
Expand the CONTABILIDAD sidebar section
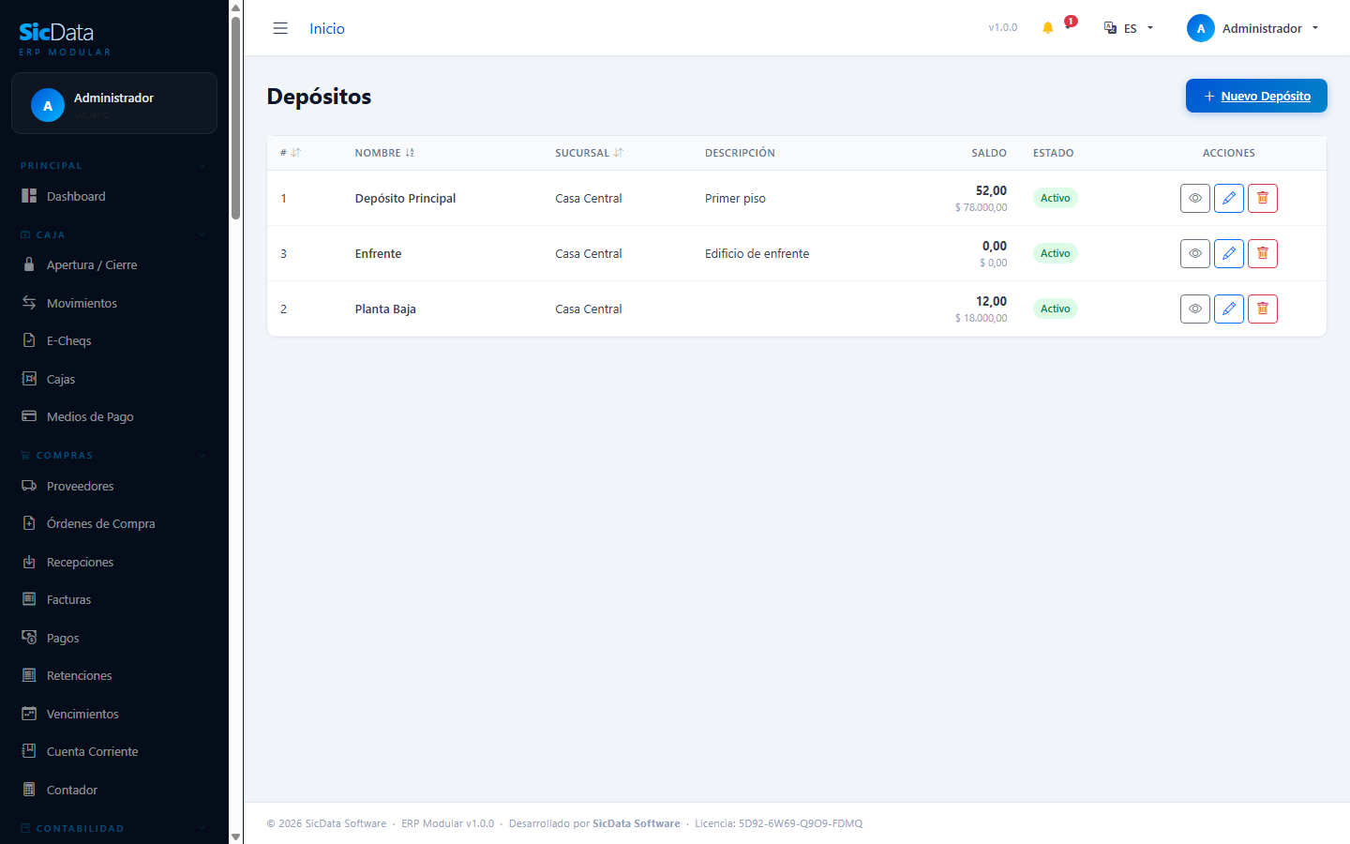pos(202,829)
